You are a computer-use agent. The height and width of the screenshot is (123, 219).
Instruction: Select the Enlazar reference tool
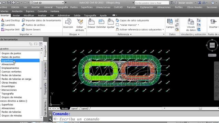tap(91, 24)
